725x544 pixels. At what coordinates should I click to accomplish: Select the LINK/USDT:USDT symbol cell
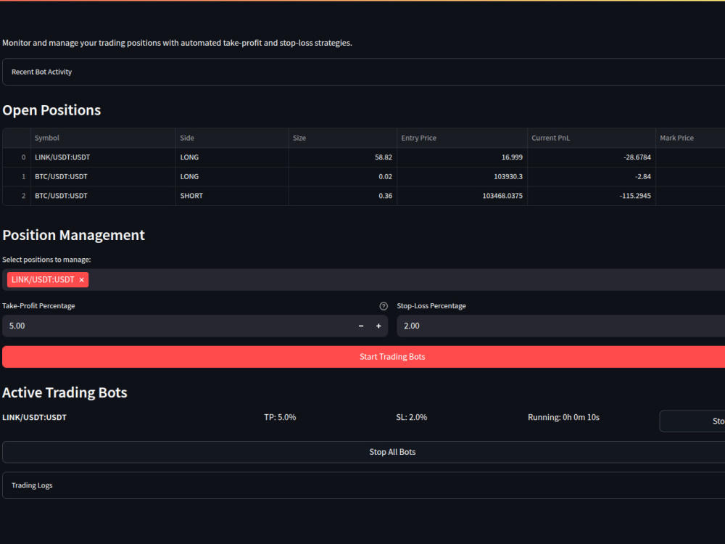103,157
